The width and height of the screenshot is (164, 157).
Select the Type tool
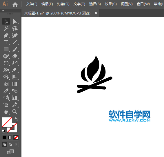(x=6, y=42)
